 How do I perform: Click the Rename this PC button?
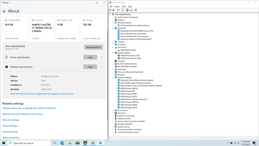(94, 47)
